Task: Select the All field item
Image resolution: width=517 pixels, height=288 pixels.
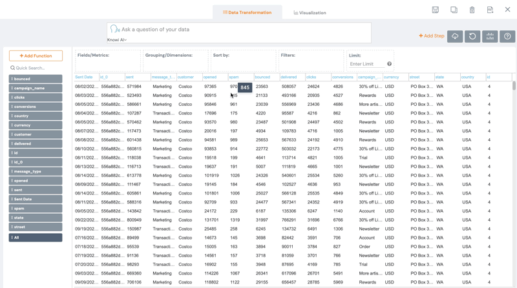Action: point(36,238)
